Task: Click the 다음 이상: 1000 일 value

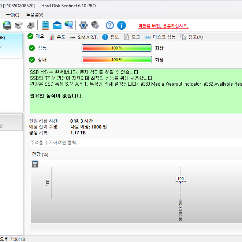Action: click(89, 127)
